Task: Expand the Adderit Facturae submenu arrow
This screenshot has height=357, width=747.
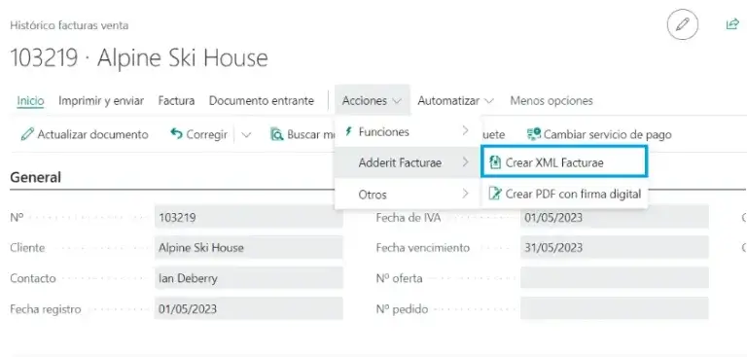Action: tap(466, 162)
